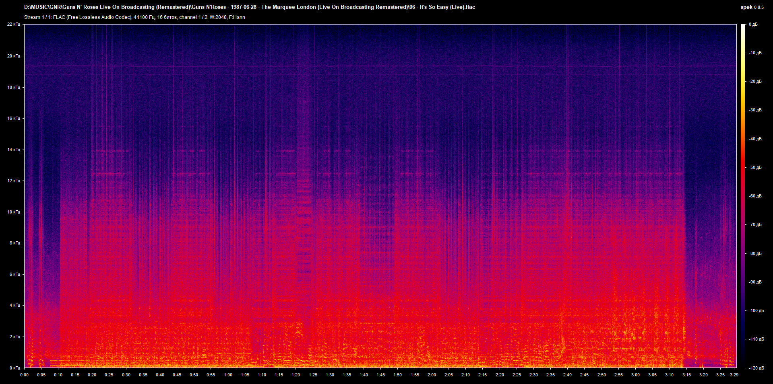Click the 2:00 time axis label
The image size is (773, 384).
pos(432,375)
